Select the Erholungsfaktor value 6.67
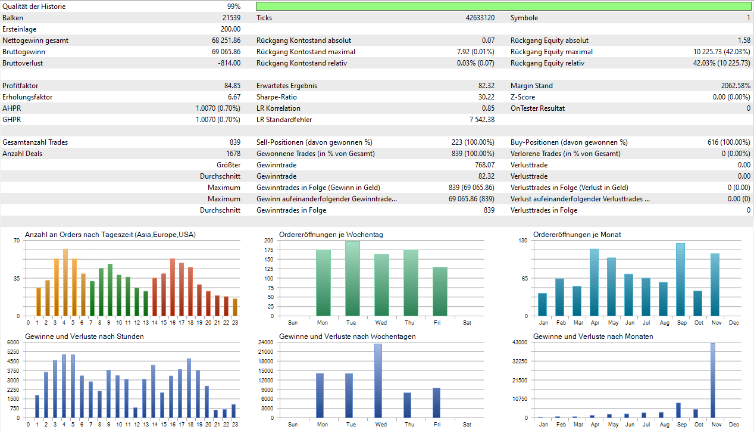Viewport: 754px width, 433px height. [234, 97]
